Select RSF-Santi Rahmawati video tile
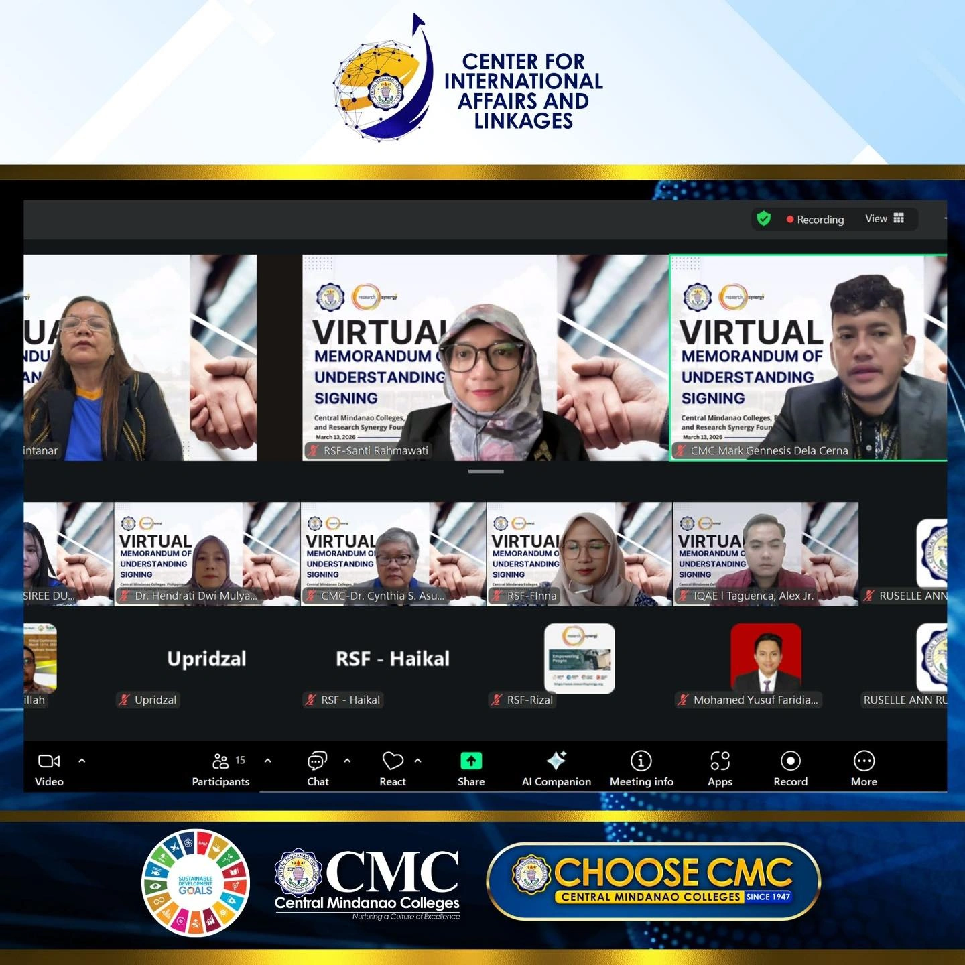This screenshot has height=965, width=965. point(485,357)
